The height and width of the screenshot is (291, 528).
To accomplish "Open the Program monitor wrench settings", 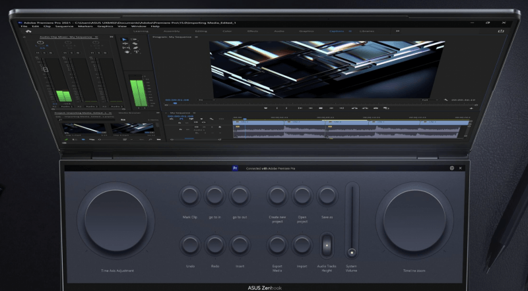I will tap(446, 100).
